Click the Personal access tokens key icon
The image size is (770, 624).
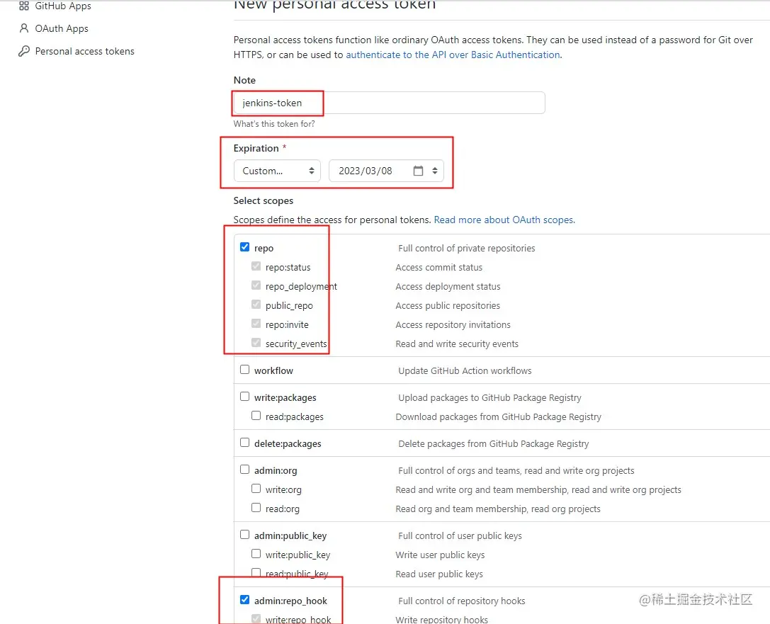pos(24,52)
